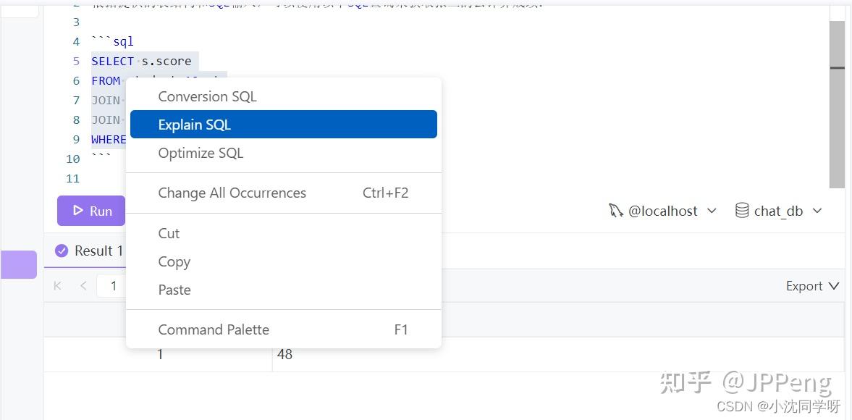Viewport: 852px width, 420px height.
Task: Click the page number input field
Action: (113, 285)
